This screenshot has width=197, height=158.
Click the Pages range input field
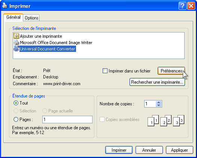[67, 120]
